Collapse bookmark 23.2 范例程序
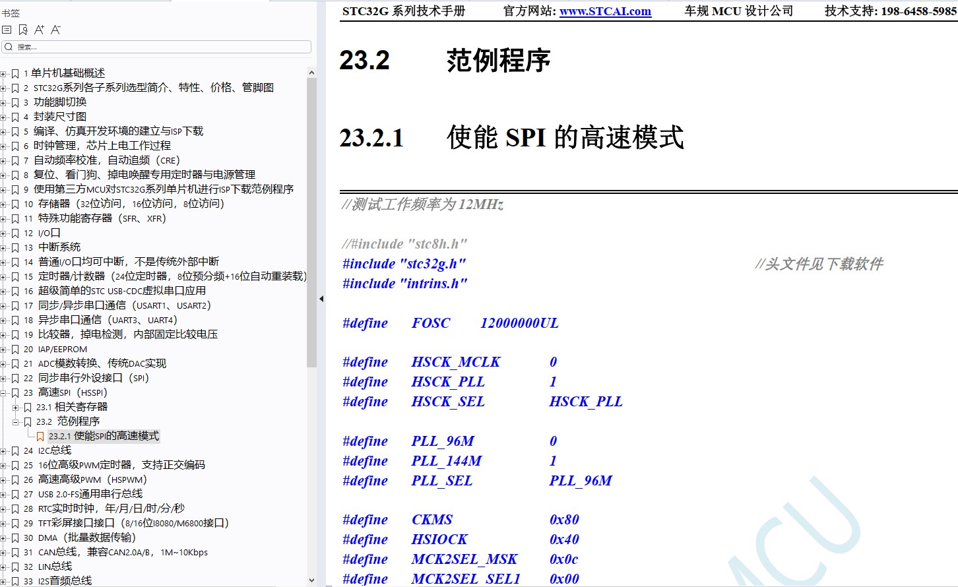 (x=16, y=421)
